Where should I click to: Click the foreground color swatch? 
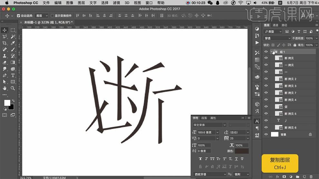7,103
